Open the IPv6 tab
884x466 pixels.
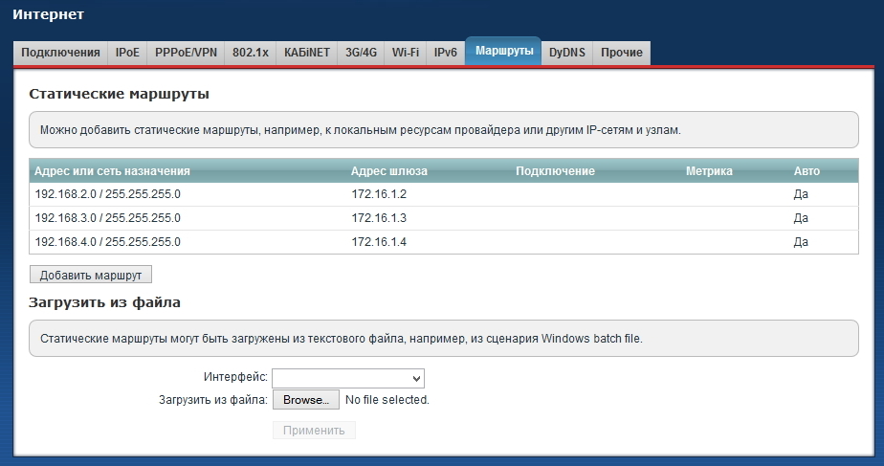coord(446,53)
